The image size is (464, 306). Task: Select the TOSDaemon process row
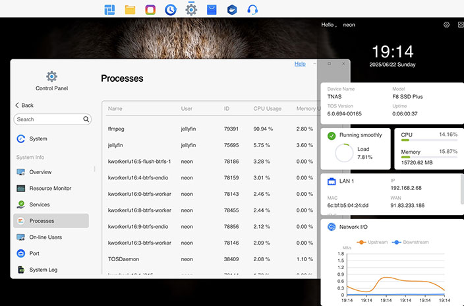(x=212, y=259)
